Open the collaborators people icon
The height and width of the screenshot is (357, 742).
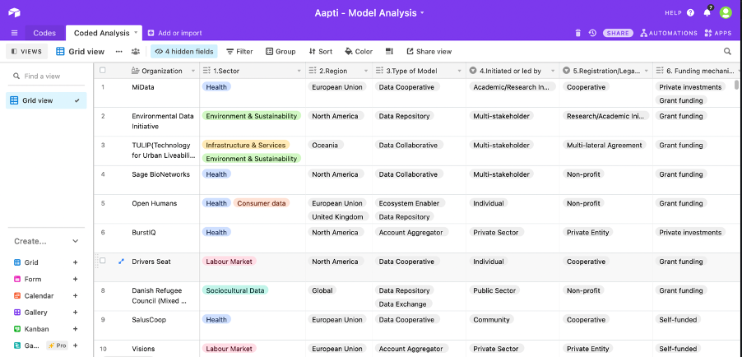tap(136, 52)
